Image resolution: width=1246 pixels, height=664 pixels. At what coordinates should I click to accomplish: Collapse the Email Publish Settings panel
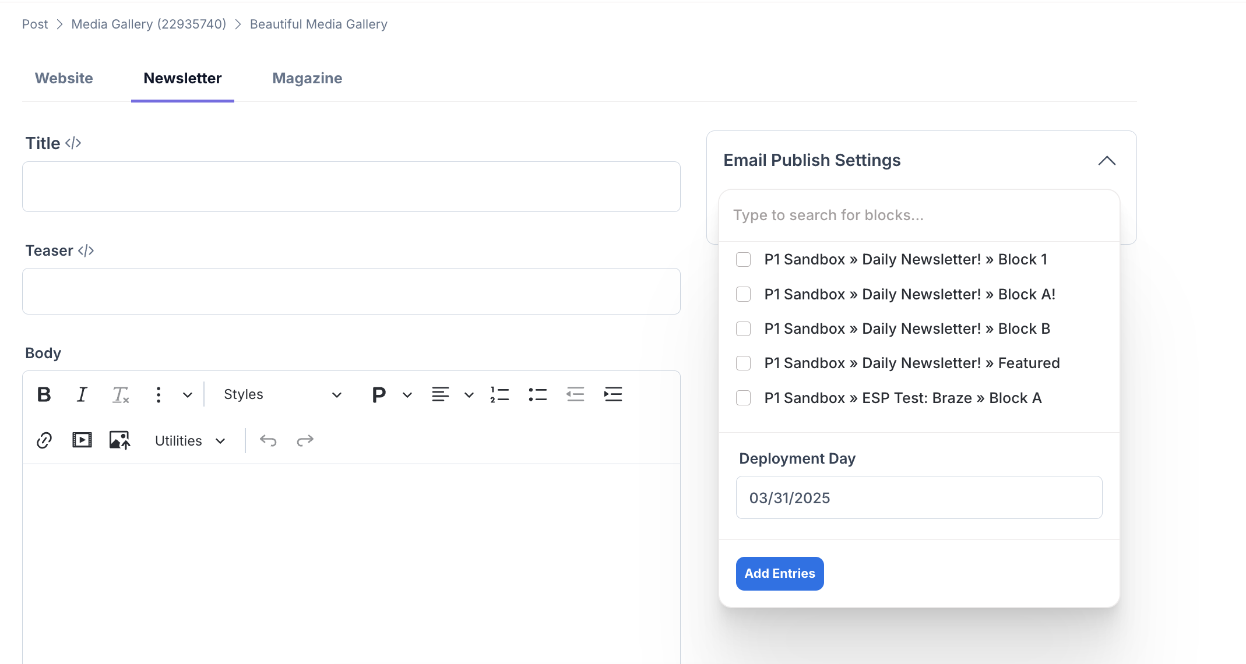coord(1107,161)
